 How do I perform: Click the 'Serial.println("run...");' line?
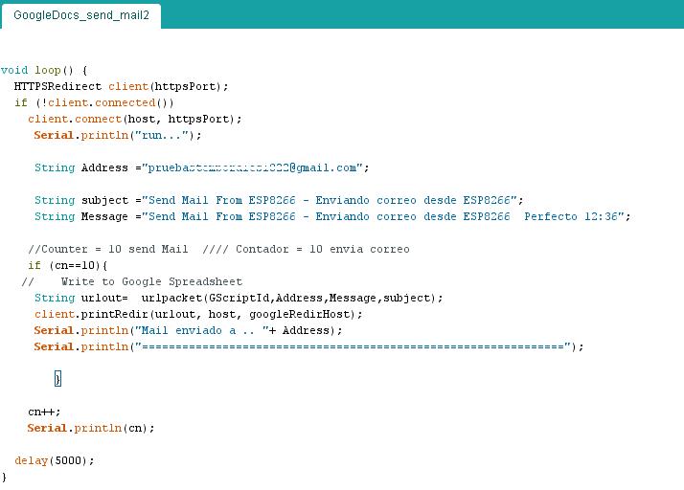point(118,136)
